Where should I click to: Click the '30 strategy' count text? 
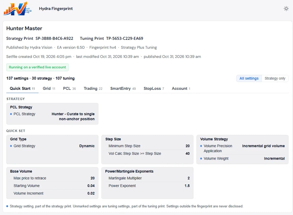click(x=42, y=78)
